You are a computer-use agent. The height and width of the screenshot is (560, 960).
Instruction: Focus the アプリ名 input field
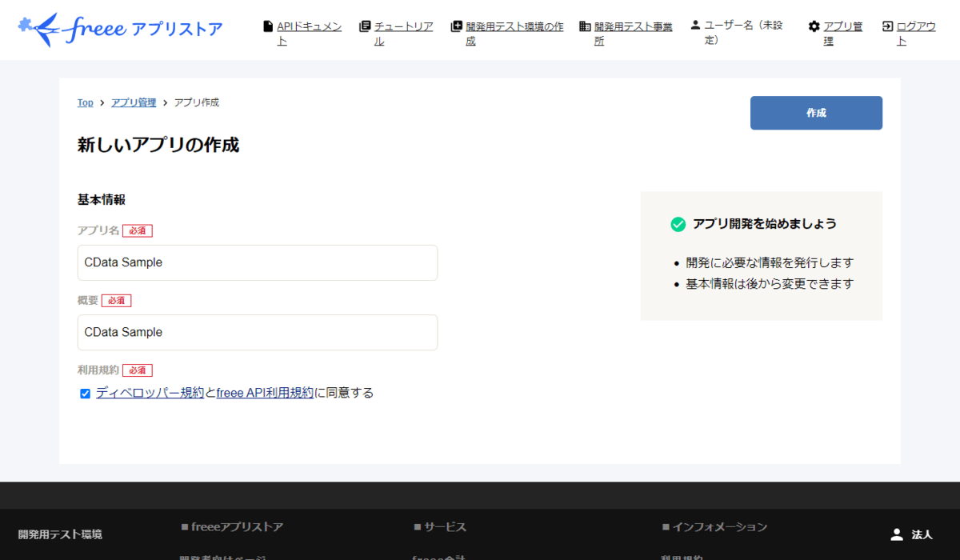click(258, 262)
